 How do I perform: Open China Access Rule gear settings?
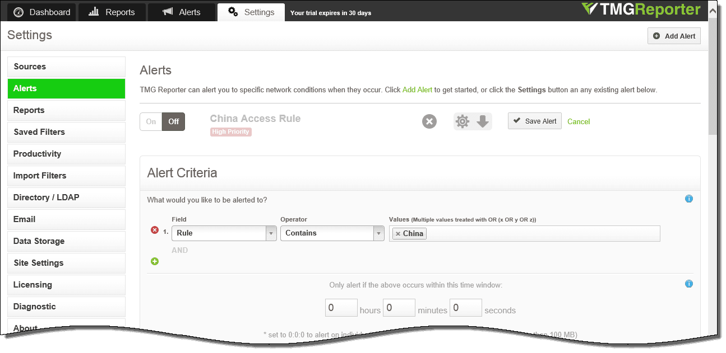click(463, 121)
